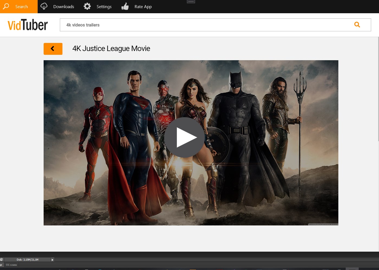Screen dimensions: 379x270
Task: Select the Search magnifier icon in the top bar
Action: click(x=6, y=6)
